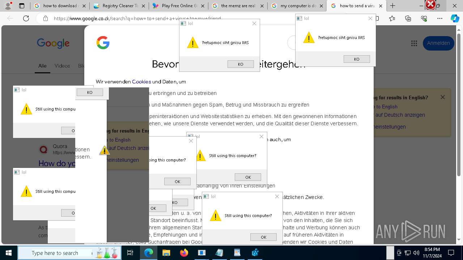Click the page vertical scrollbar down arrow

pyautogui.click(x=459, y=239)
